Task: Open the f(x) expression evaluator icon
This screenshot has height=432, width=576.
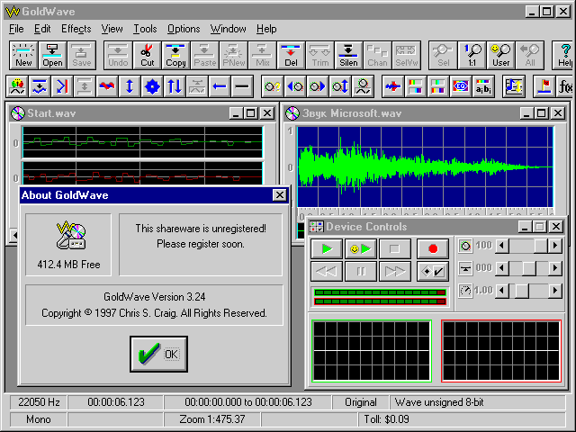Action: (565, 86)
